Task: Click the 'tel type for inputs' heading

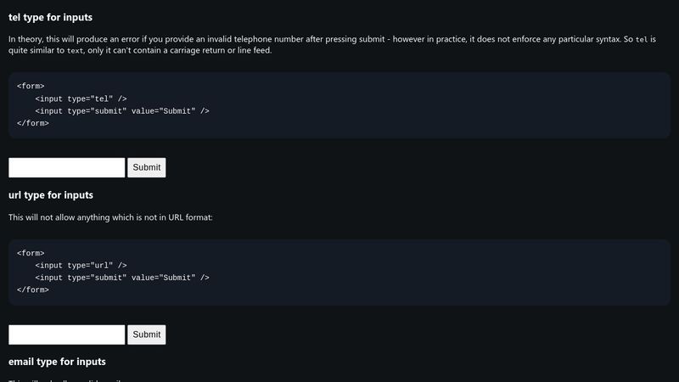Action: [50, 17]
